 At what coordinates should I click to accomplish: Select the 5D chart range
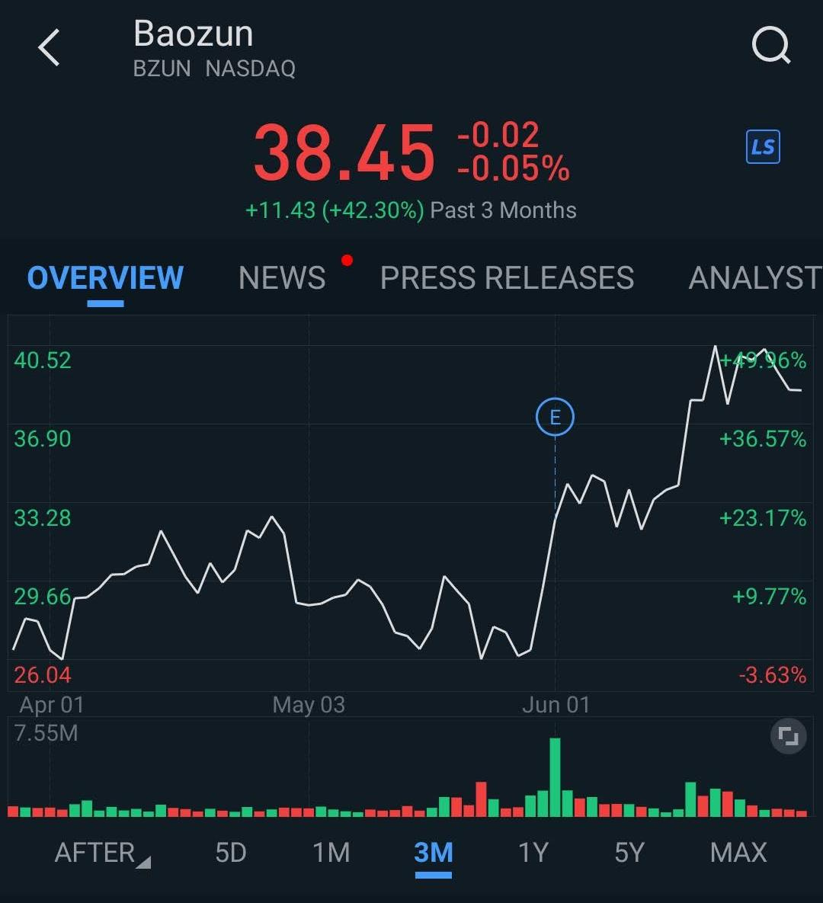(231, 853)
